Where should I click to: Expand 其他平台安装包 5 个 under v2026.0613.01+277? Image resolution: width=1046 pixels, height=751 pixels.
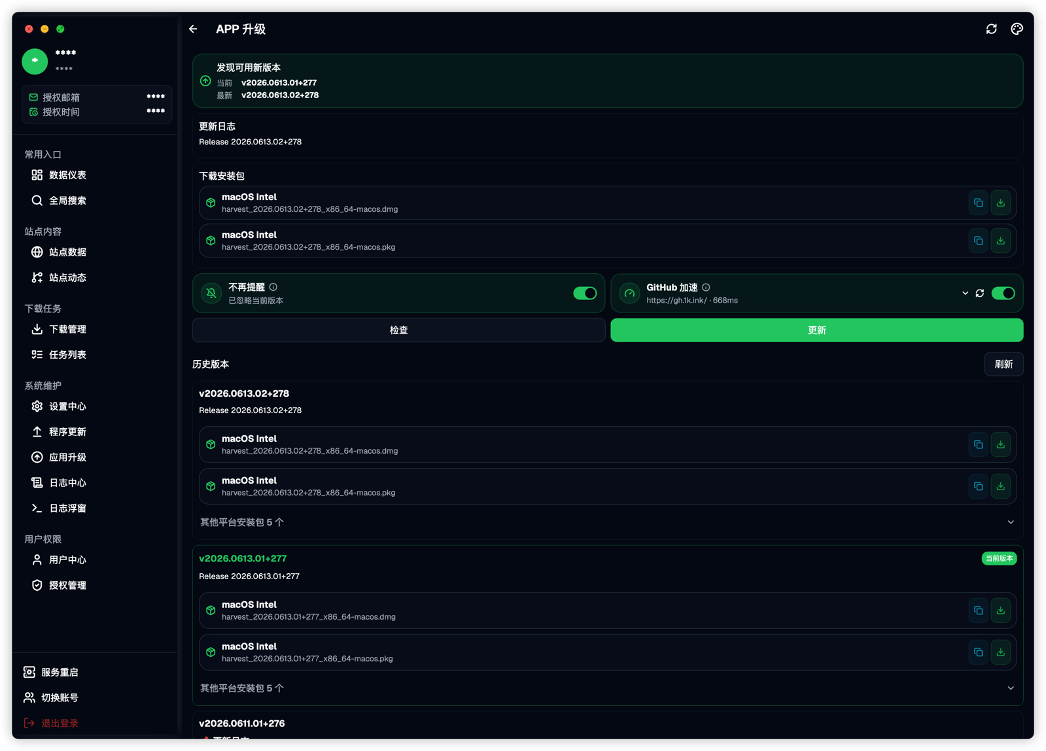tap(608, 688)
